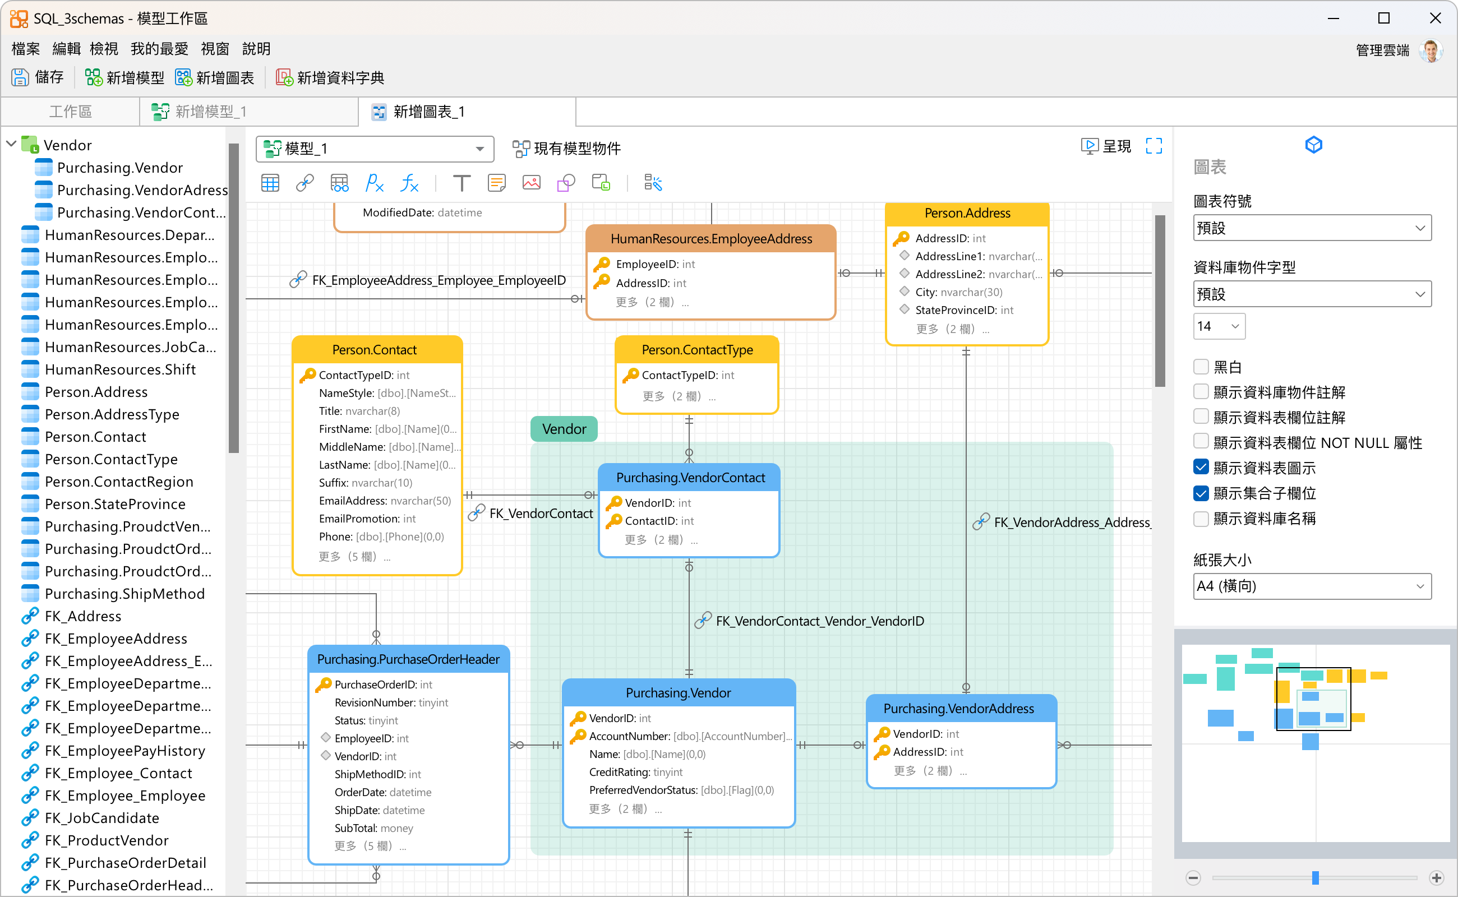Click the Person.Address table icon in tree
Screen dimensions: 1458x897
pyautogui.click(x=30, y=391)
